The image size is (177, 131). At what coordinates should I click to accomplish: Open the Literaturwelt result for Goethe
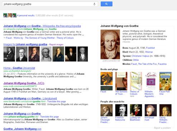tap(30, 98)
